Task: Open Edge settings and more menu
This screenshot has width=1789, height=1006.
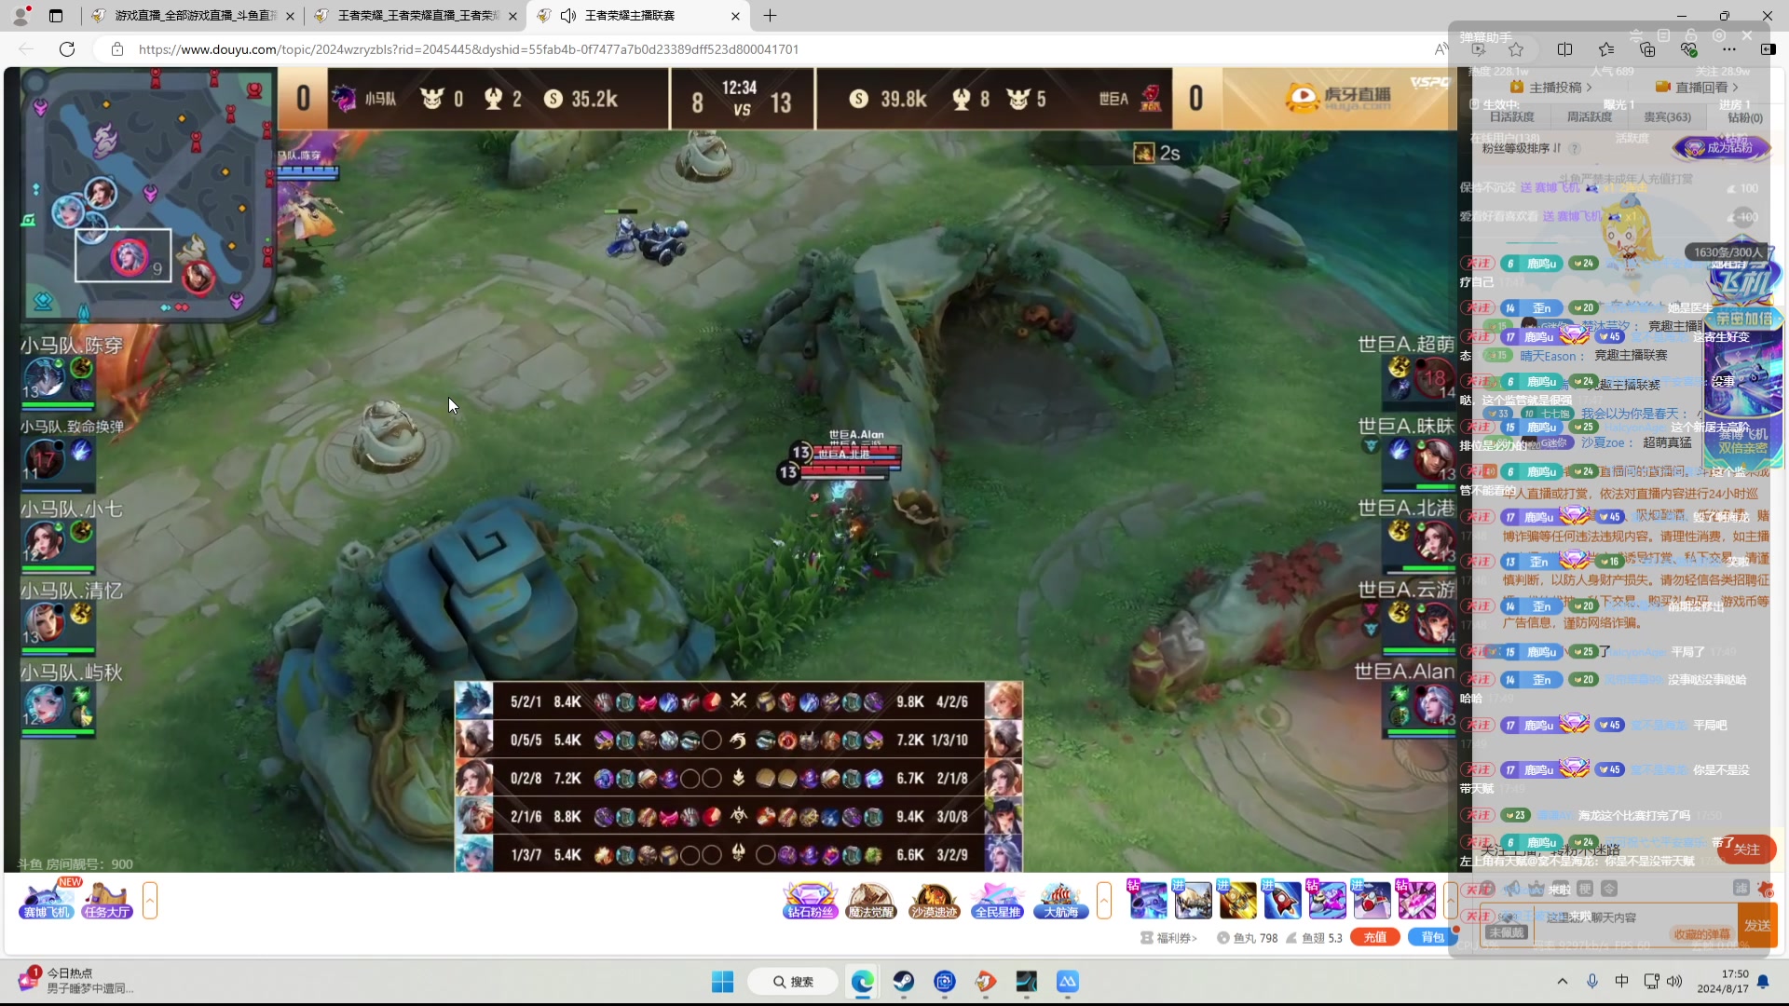Action: pos(1729,49)
